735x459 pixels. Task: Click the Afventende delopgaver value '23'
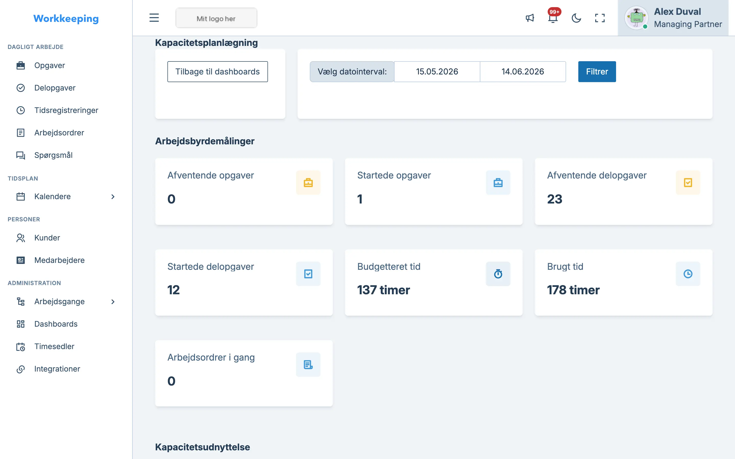[x=555, y=199]
